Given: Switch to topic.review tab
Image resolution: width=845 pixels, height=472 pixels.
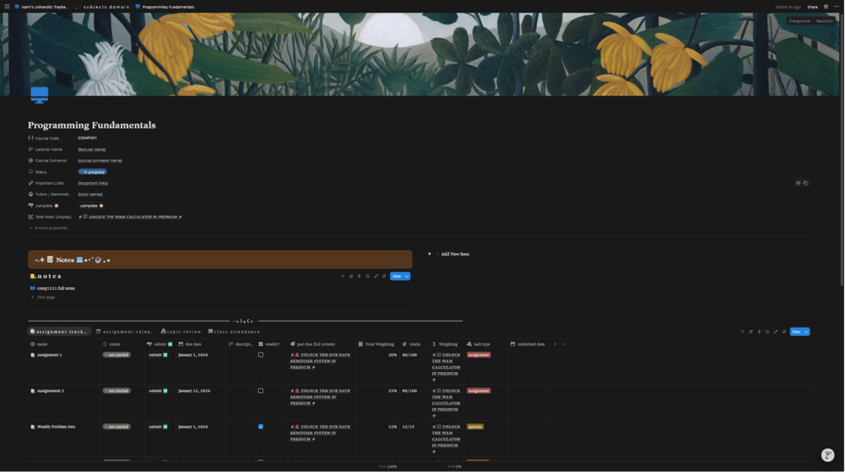Looking at the screenshot, I should (x=181, y=332).
